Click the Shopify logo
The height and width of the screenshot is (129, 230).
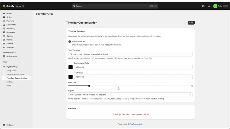(9, 6)
